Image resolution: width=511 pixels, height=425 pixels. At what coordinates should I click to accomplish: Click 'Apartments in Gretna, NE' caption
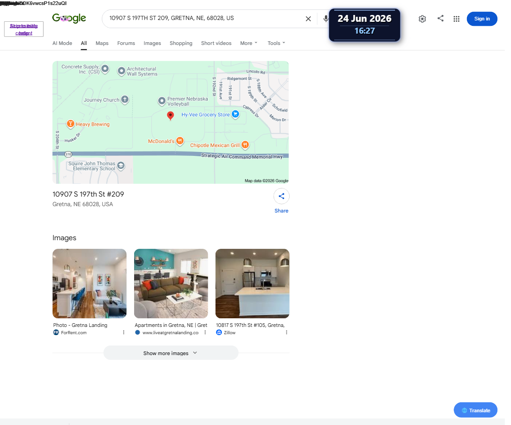pos(171,325)
